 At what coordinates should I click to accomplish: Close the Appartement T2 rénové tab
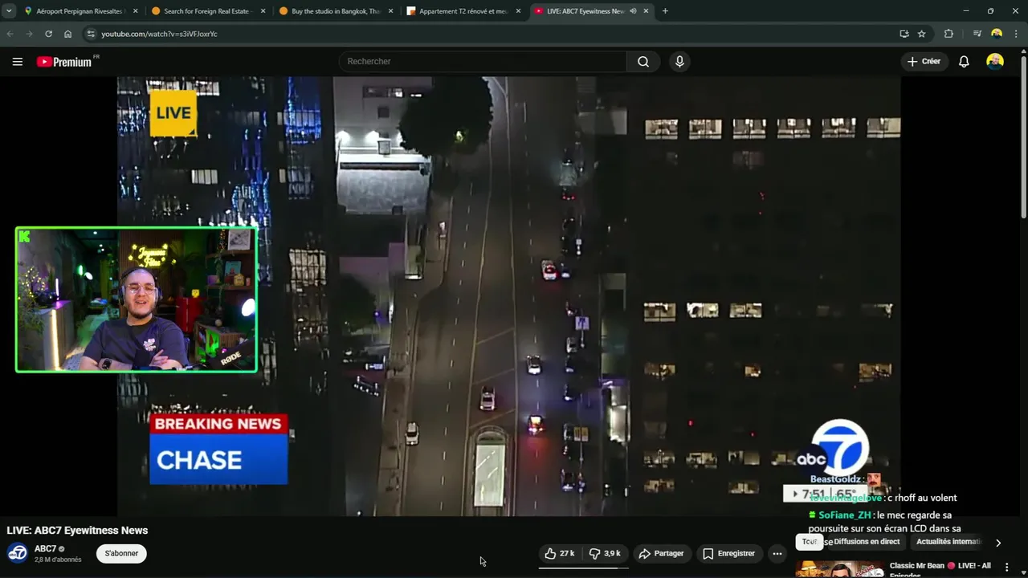518,11
